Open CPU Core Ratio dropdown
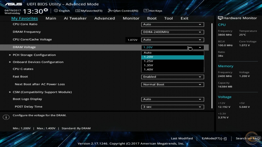 click(173, 24)
